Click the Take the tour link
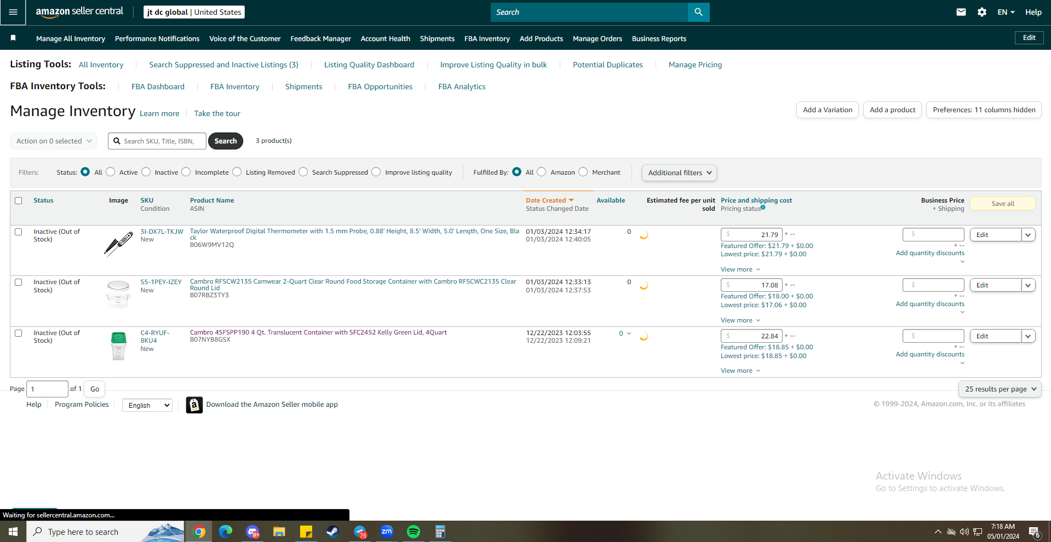 [217, 113]
